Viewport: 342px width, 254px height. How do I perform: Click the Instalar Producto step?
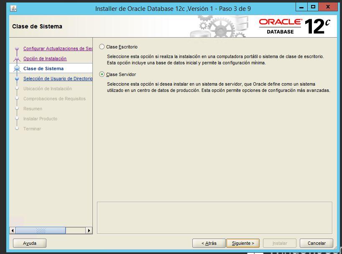(x=41, y=119)
